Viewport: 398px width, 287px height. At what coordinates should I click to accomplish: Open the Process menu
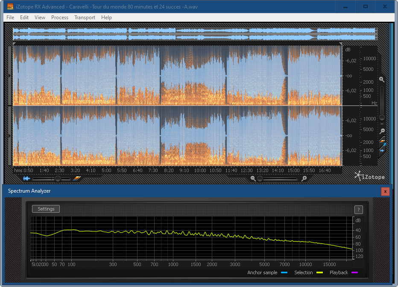(x=60, y=18)
